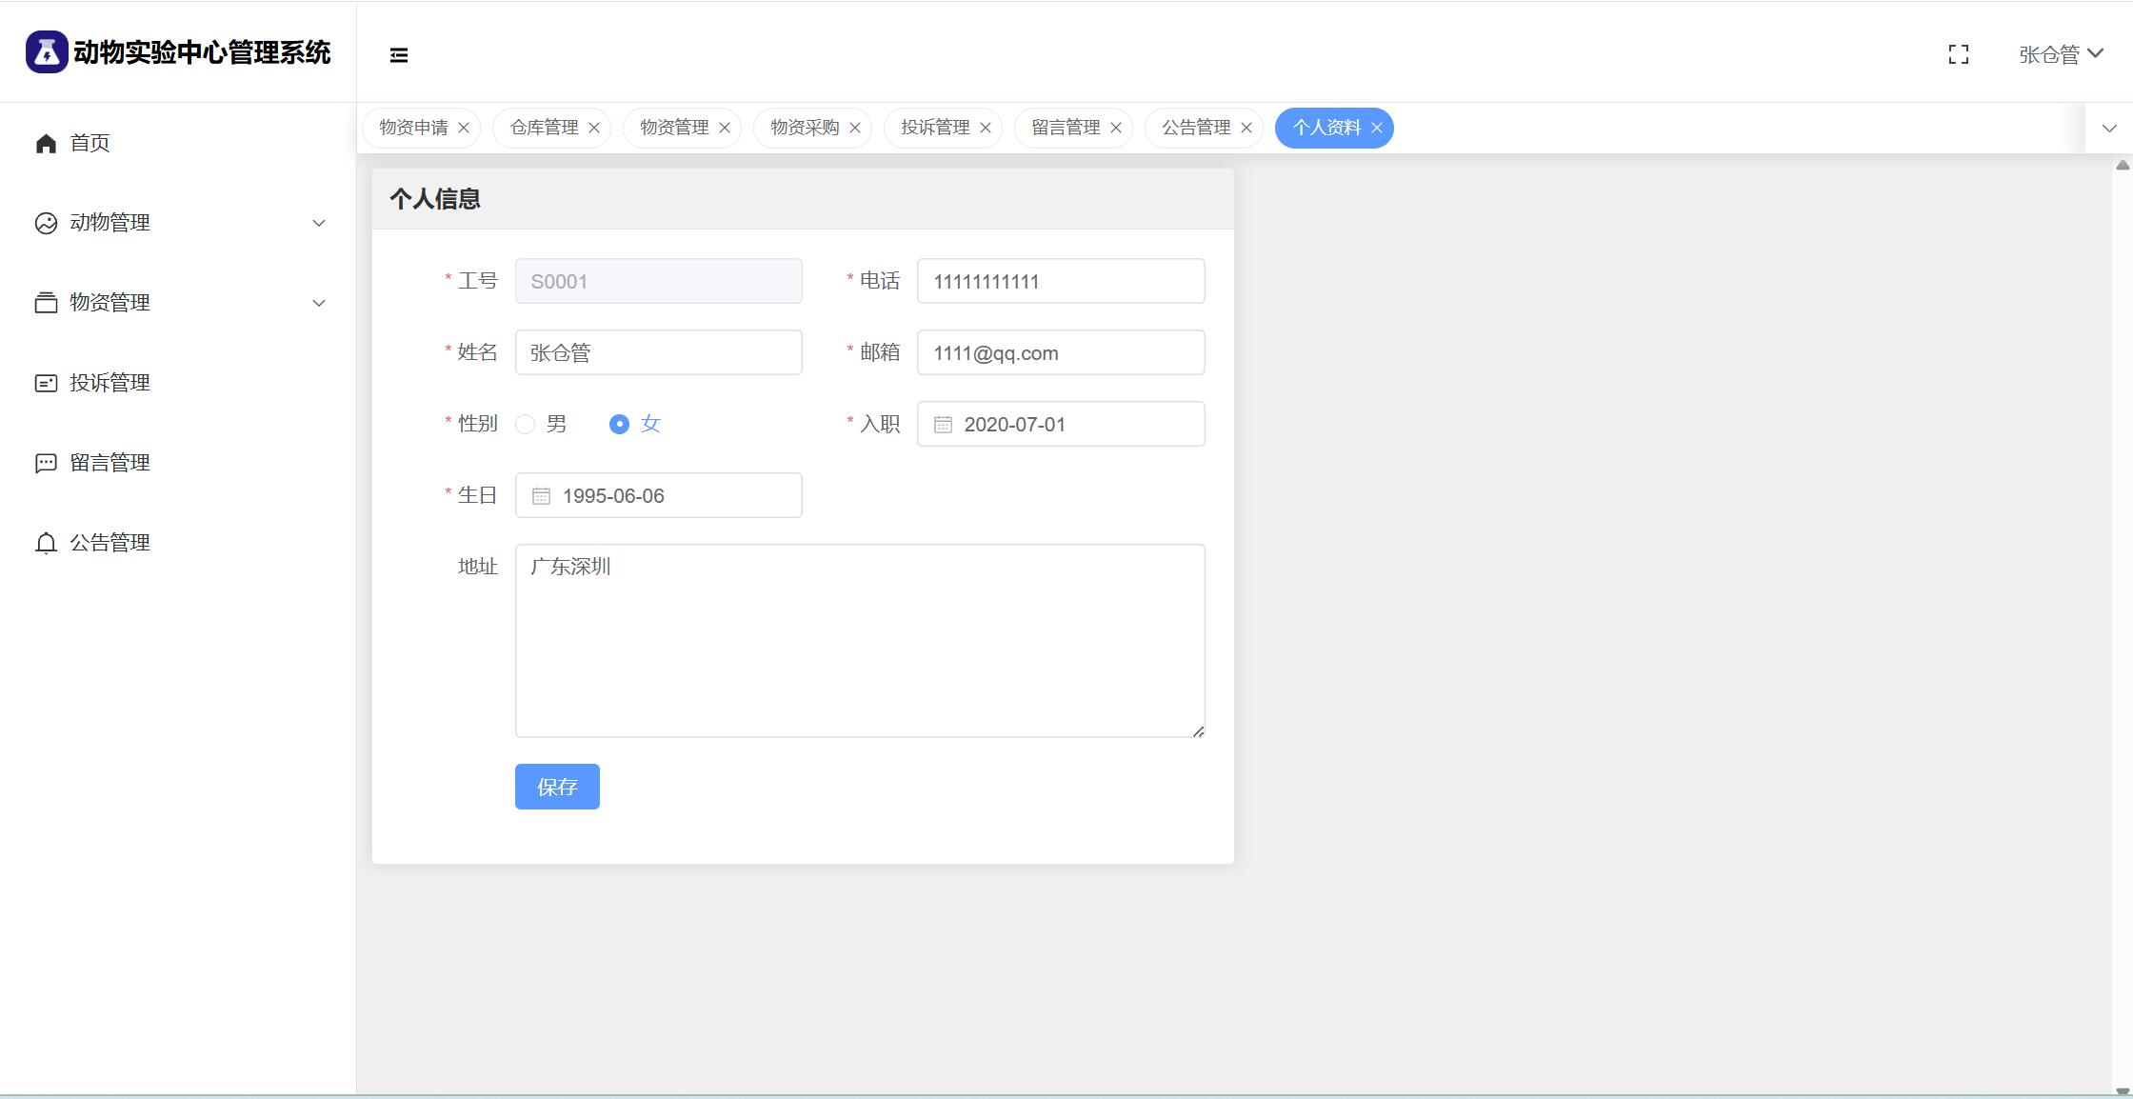Screen dimensions: 2133x1099
Task: Click the 电话 input field
Action: click(x=1060, y=281)
